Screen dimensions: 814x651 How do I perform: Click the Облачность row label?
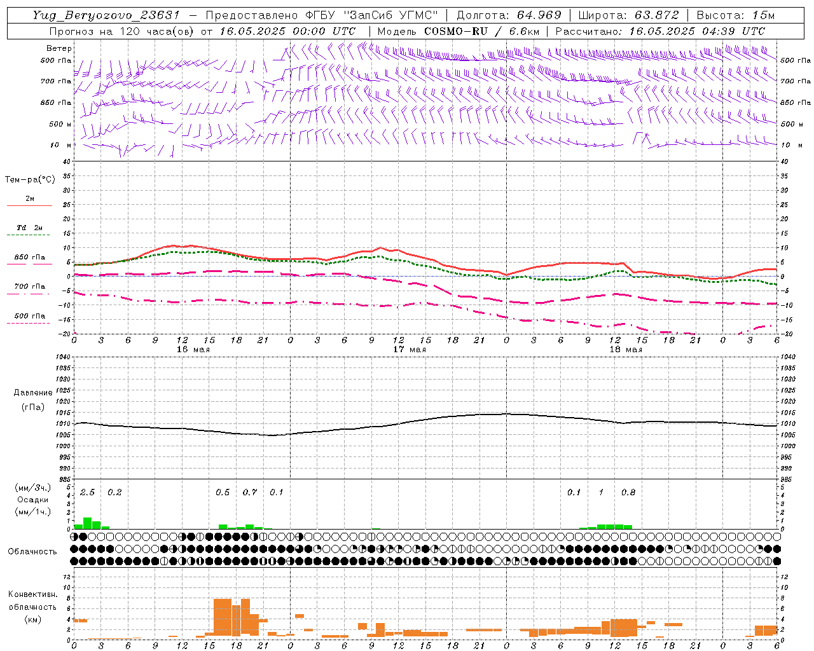32,552
